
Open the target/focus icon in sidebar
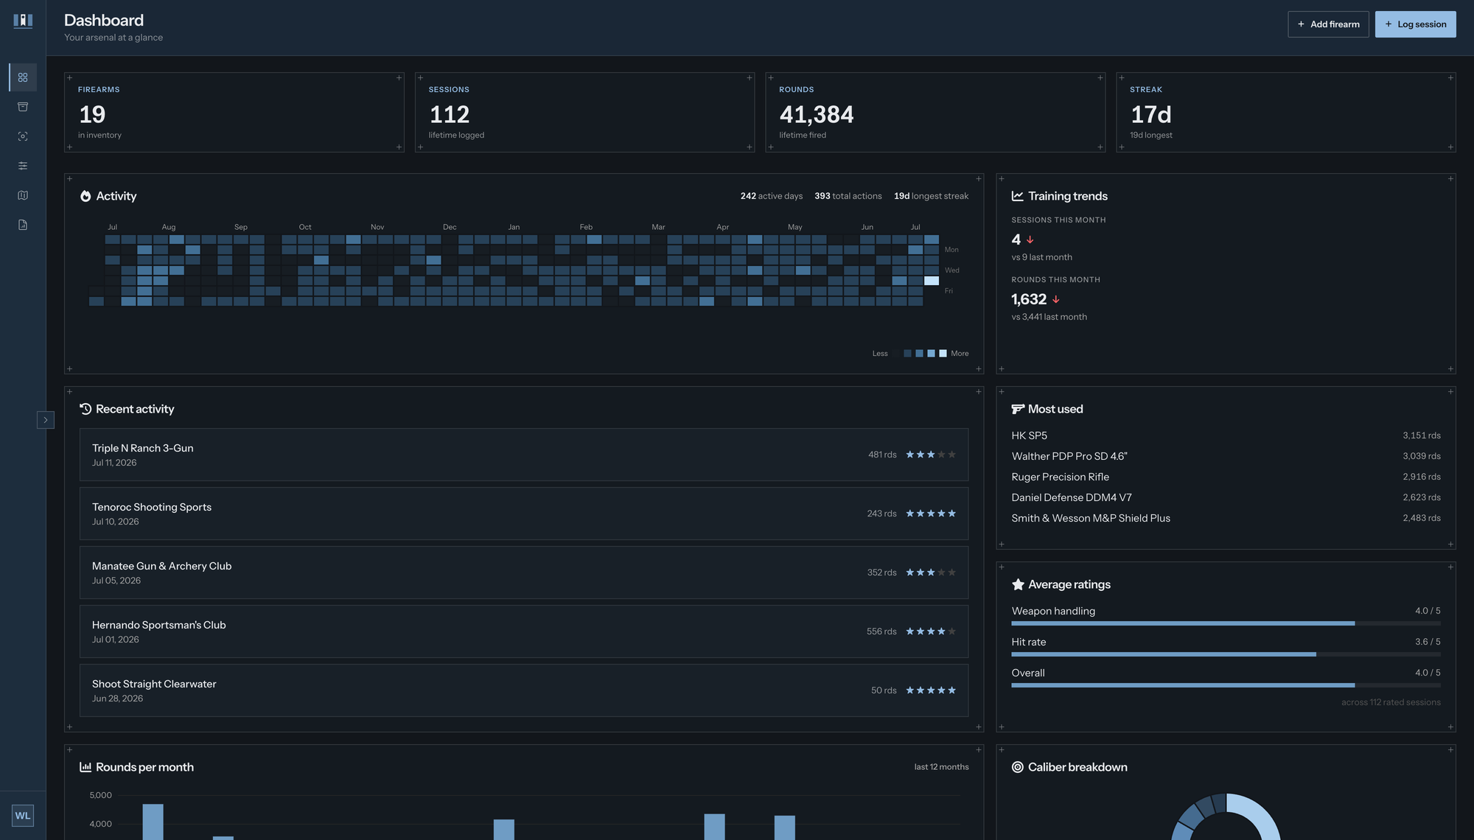[23, 136]
